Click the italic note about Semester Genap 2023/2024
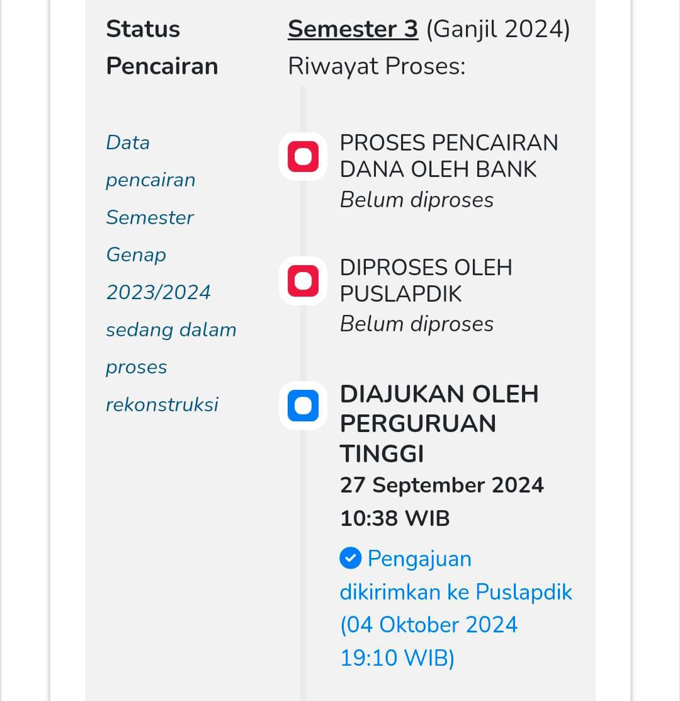Viewport: 680px width, 701px height. tap(171, 273)
